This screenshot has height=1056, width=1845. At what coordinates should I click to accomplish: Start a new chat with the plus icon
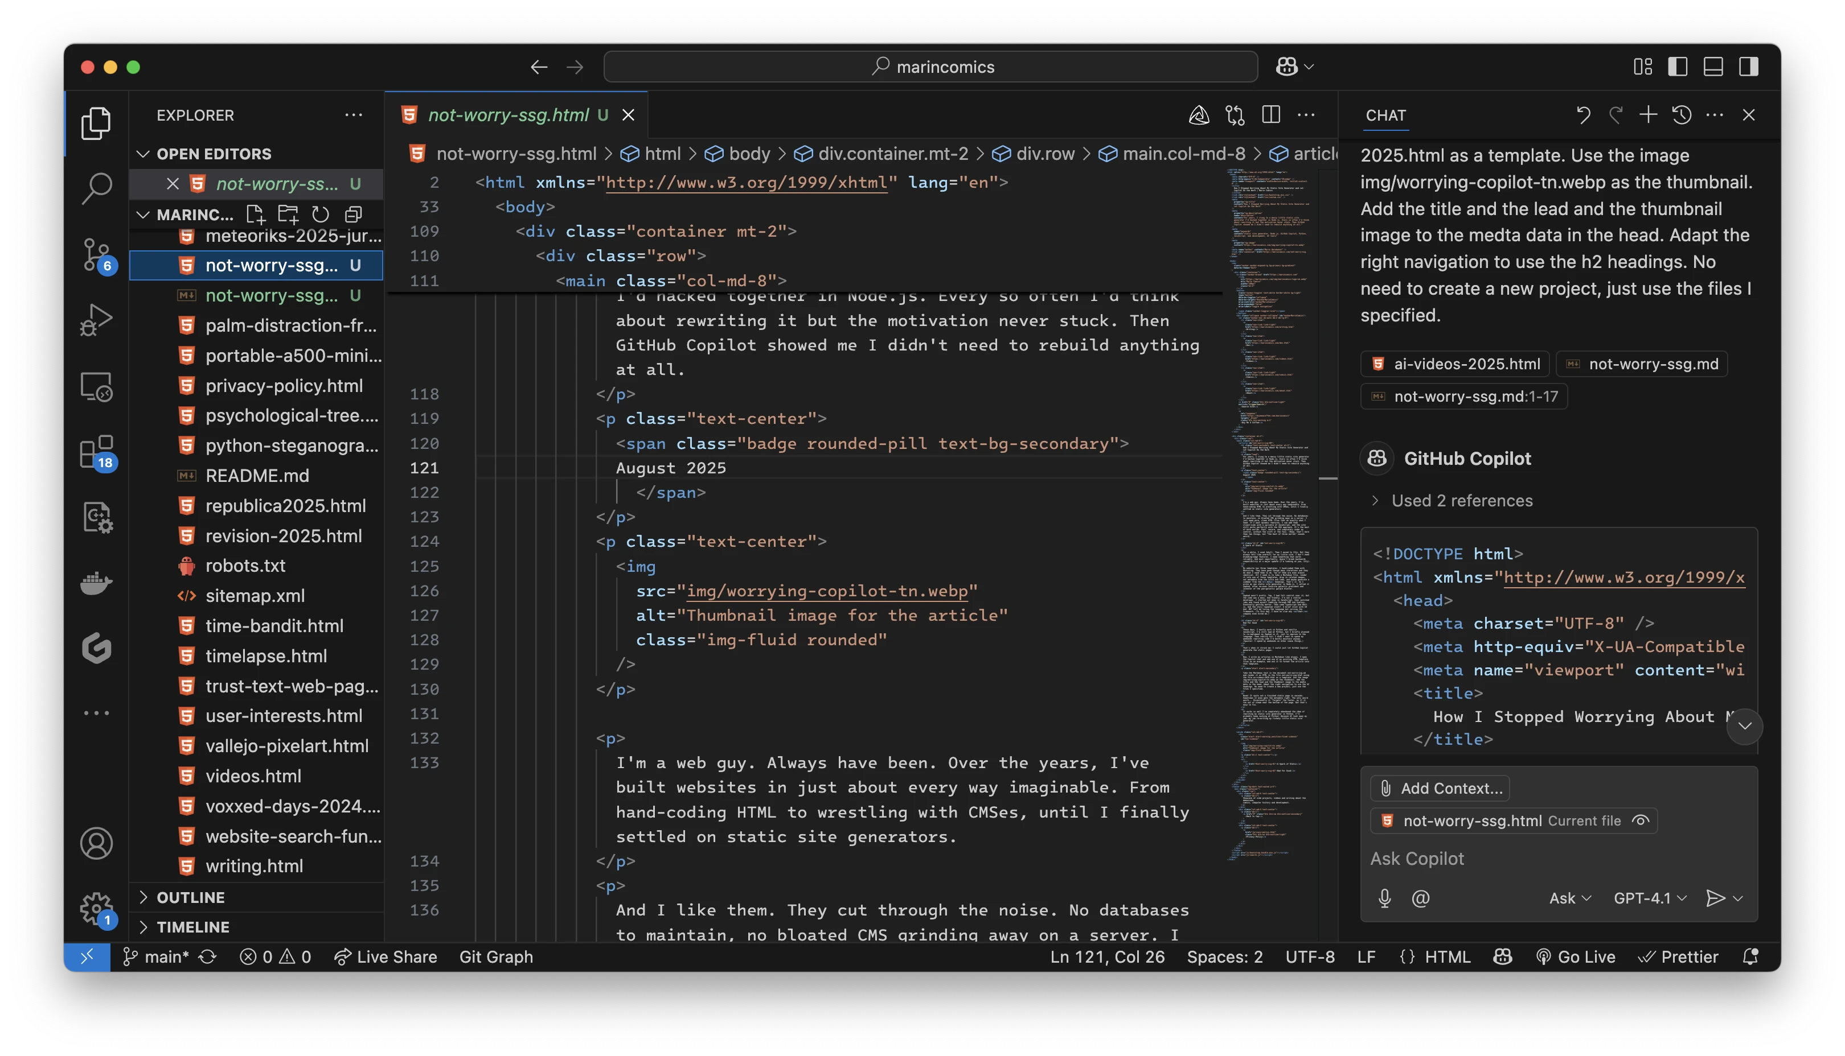pos(1647,114)
